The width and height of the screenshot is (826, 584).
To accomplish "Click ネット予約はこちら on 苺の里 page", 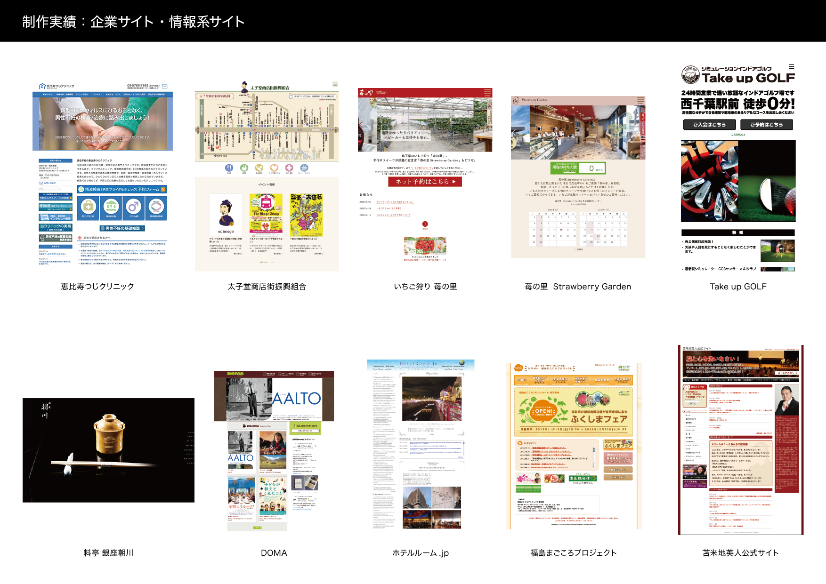I will (426, 182).
